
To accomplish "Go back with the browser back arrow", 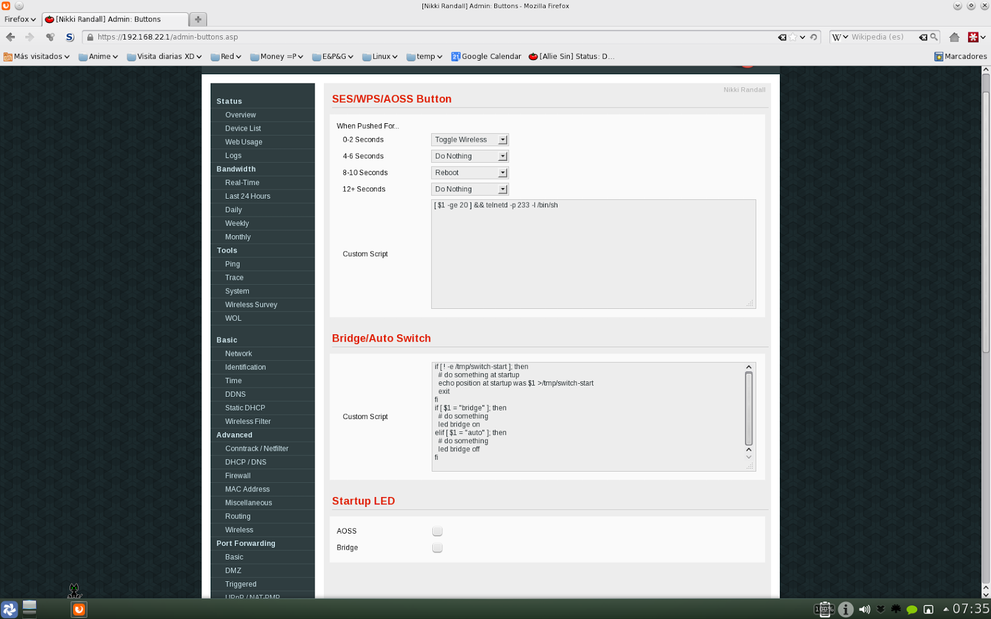I will pos(11,37).
